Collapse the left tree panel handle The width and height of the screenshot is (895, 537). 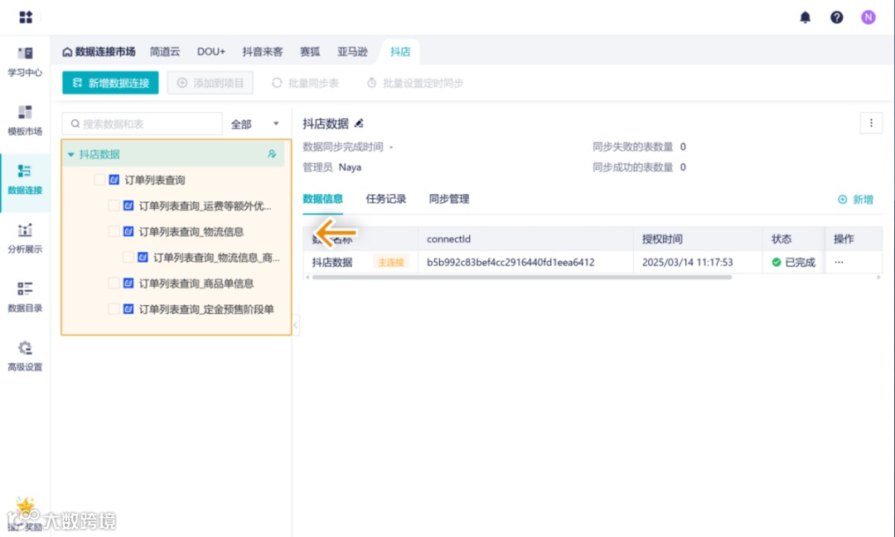(296, 325)
